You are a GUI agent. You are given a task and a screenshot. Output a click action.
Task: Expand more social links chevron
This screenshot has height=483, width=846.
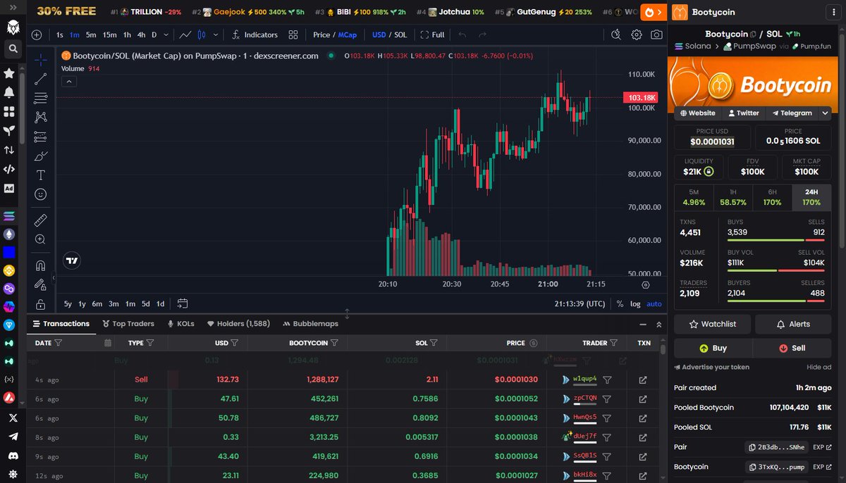pos(826,113)
